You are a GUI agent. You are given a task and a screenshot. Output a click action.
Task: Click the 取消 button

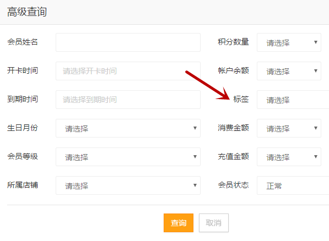point(214,223)
